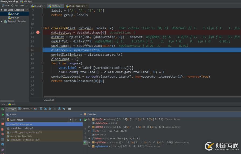This screenshot has height=154, width=241.
Task: Hide the Project tool window
Action: pyautogui.click(x=27, y=6)
